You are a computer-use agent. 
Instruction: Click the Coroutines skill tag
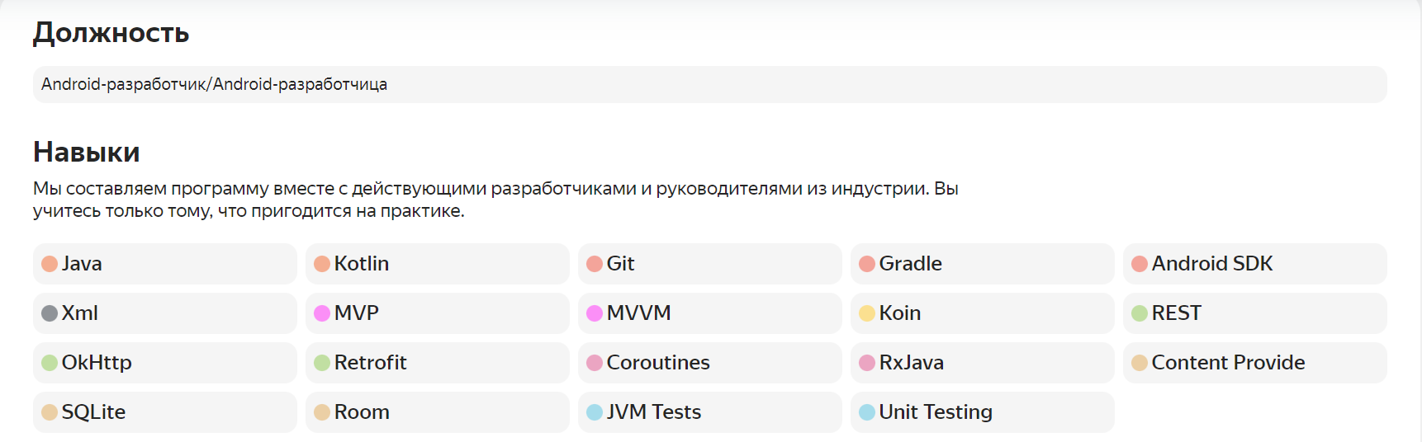tap(709, 363)
